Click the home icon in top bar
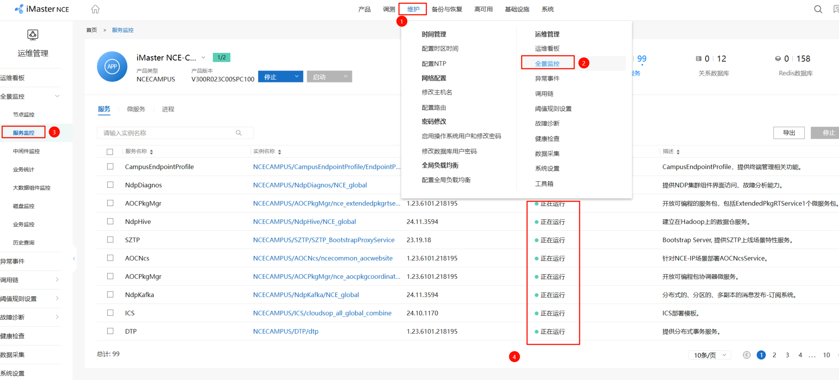 (x=95, y=9)
